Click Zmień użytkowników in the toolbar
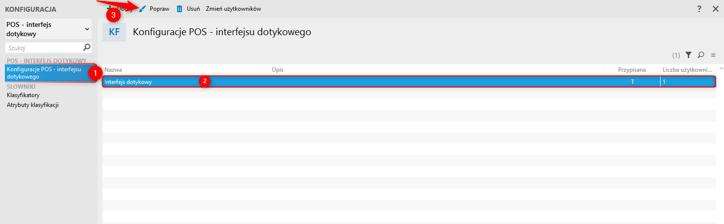 tap(233, 9)
